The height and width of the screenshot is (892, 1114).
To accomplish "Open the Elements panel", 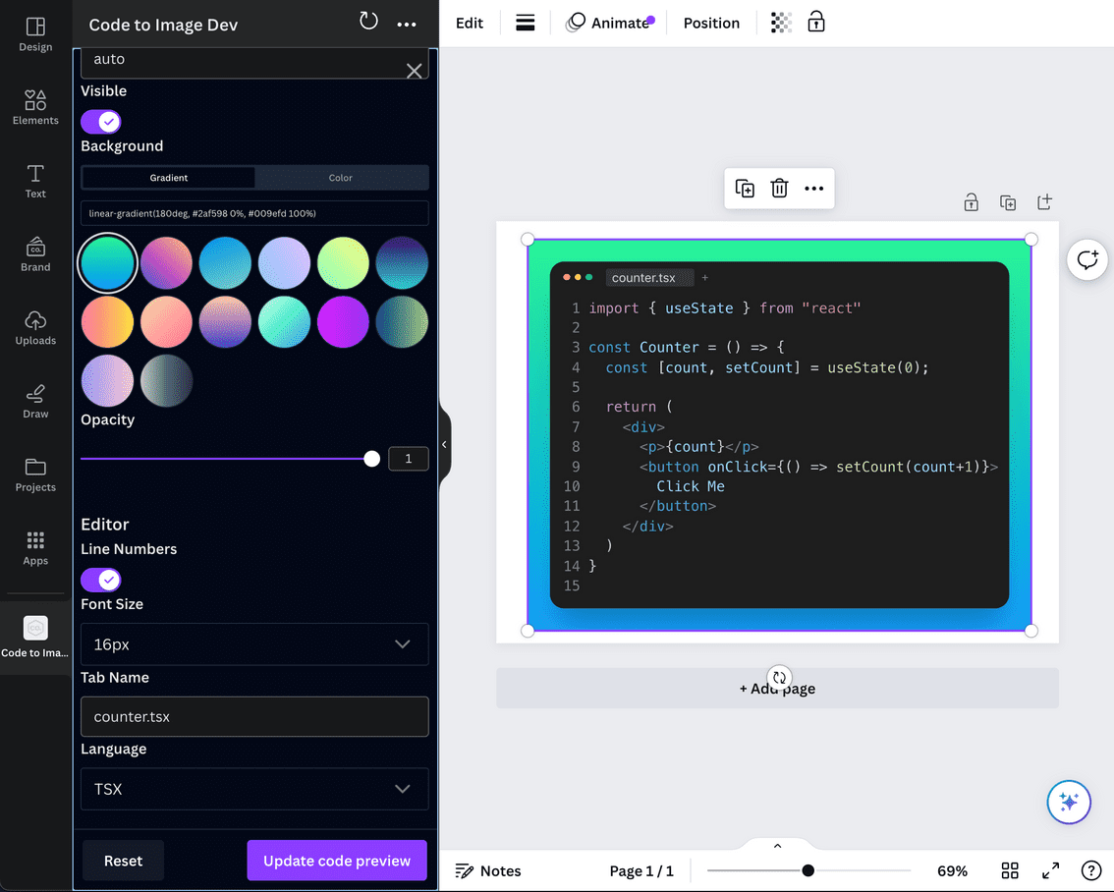I will point(35,108).
